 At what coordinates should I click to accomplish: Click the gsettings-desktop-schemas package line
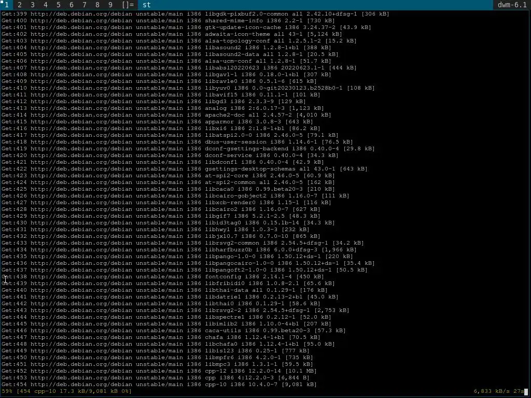[185, 169]
